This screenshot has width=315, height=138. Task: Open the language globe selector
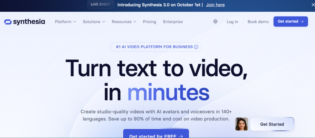click(215, 22)
